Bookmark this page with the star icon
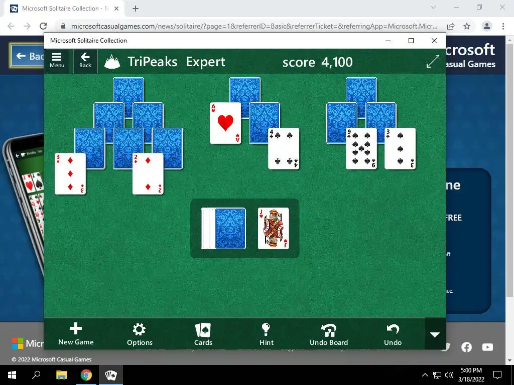Viewport: 514px width, 385px height. click(467, 26)
